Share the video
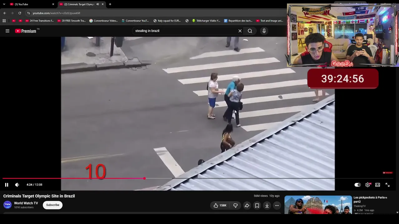The image size is (399, 224). pyautogui.click(x=247, y=205)
